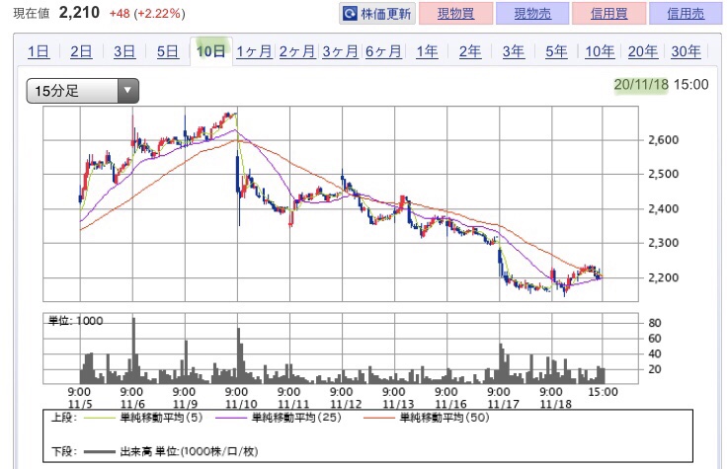Screen dimensions: 728x469
Task: Click the 2,600 price axis label
Action: click(x=663, y=140)
